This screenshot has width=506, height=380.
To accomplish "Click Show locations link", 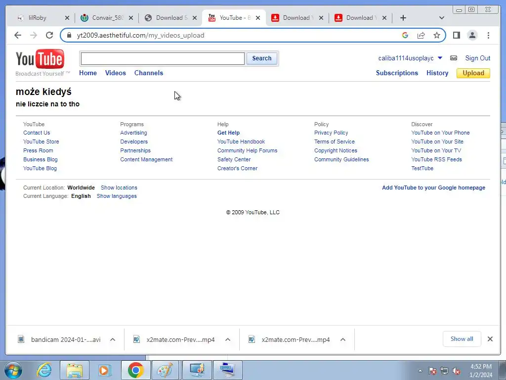I will [119, 188].
